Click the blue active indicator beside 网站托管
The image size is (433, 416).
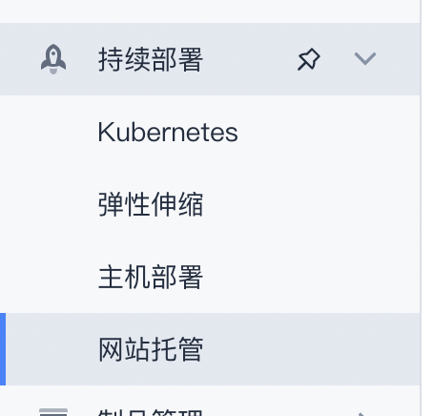point(3,349)
